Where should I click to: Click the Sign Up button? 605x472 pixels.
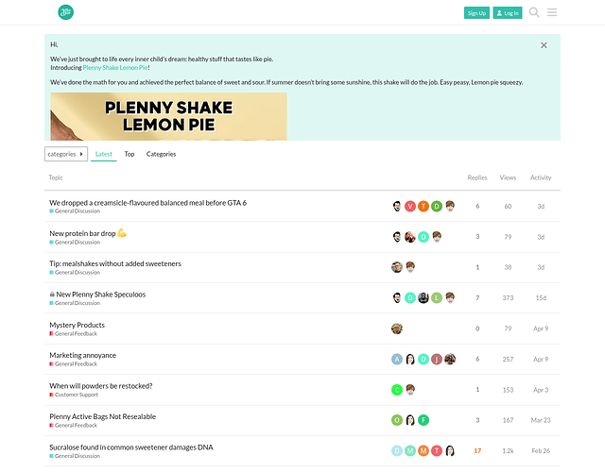[476, 13]
